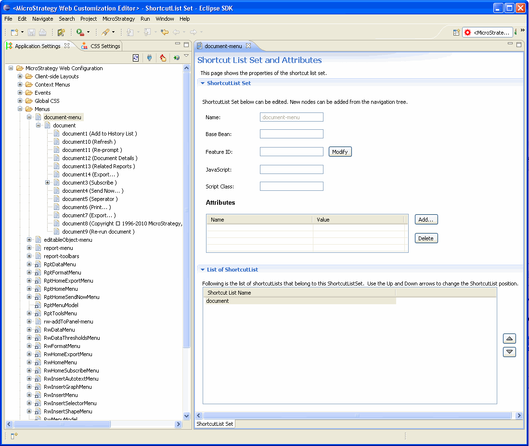
Task: Expand the document3 (Subscribe) node
Action: click(47, 182)
